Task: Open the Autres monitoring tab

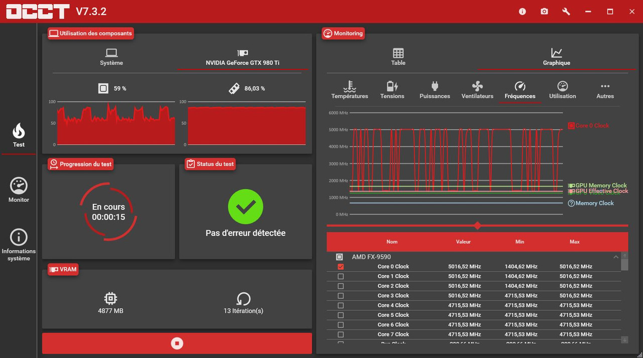Action: click(x=605, y=90)
